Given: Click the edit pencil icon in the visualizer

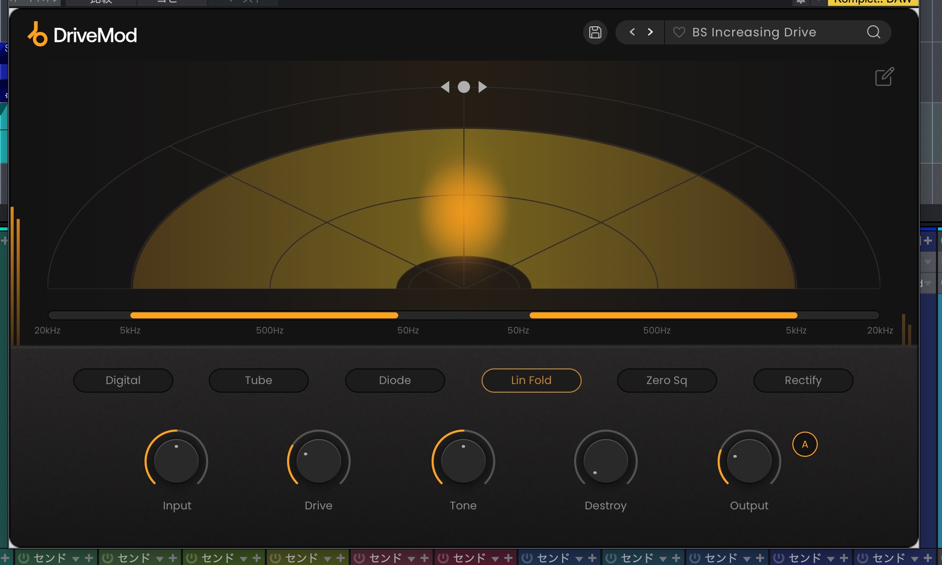Looking at the screenshot, I should tap(884, 77).
